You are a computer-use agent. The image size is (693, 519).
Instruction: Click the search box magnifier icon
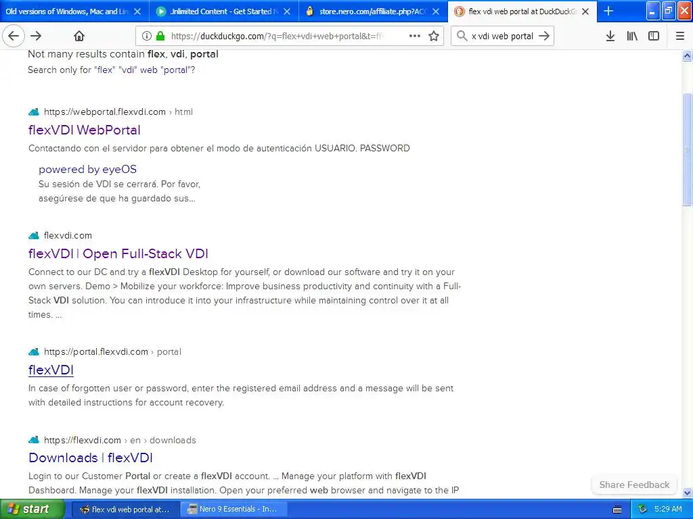[x=462, y=36]
